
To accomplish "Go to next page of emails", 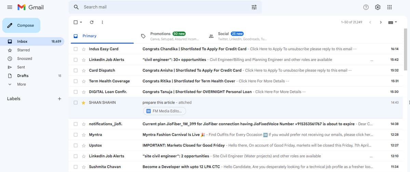I will (x=381, y=22).
